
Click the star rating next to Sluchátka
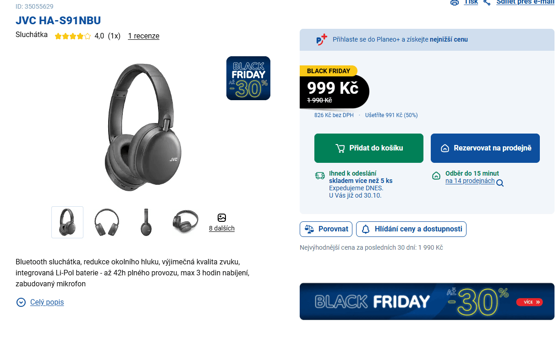pos(73,36)
